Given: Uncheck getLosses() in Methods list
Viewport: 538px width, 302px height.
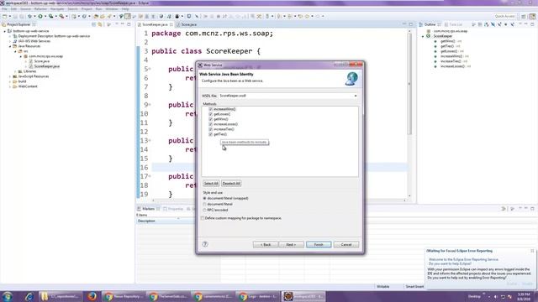Looking at the screenshot, I should point(211,114).
